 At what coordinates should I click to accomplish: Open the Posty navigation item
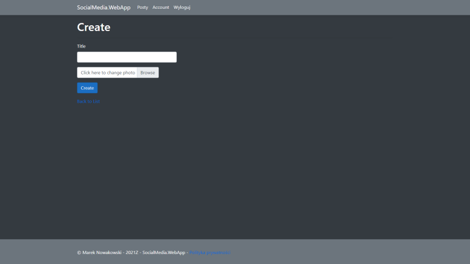pos(142,8)
